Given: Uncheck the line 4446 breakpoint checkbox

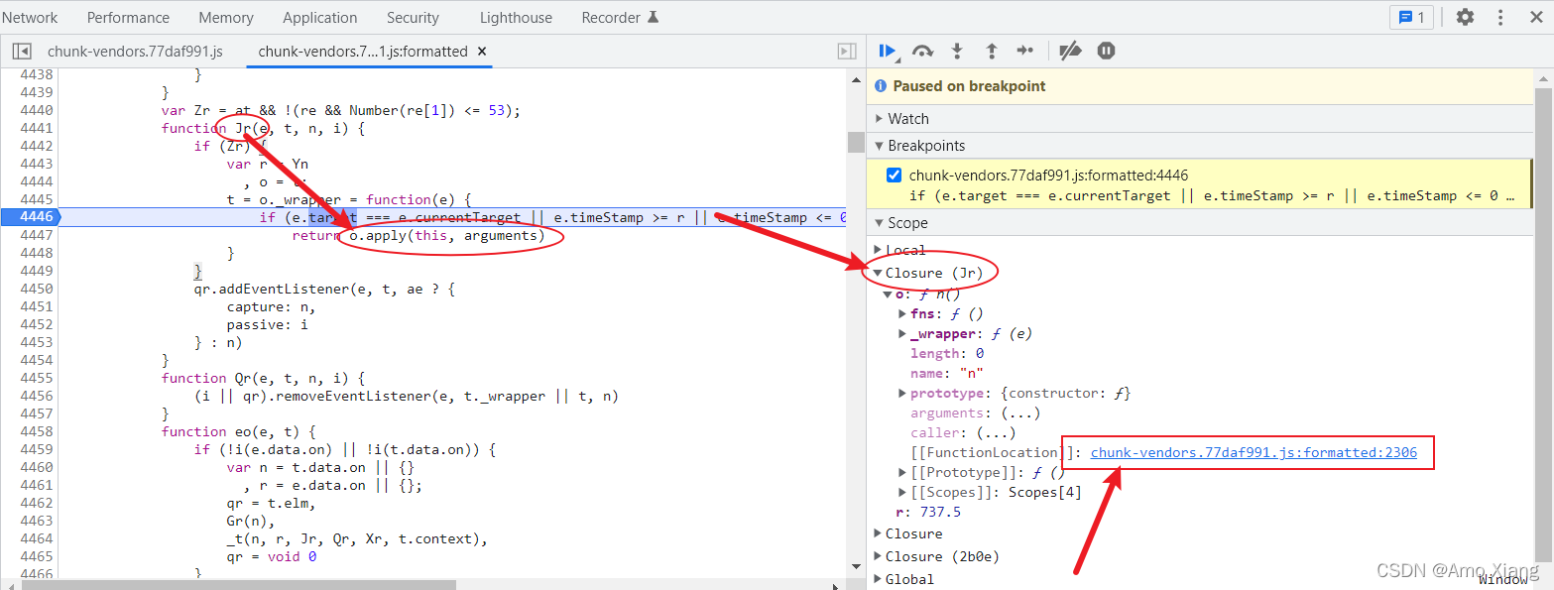Looking at the screenshot, I should pos(895,176).
